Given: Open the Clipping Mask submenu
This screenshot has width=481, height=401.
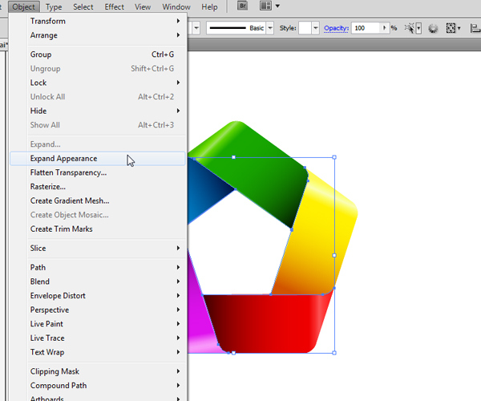Looking at the screenshot, I should pyautogui.click(x=98, y=371).
